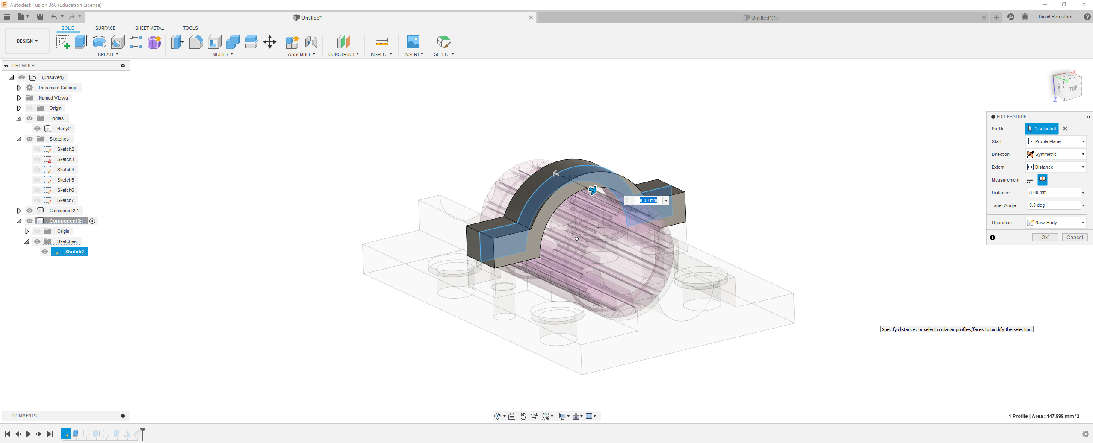
Task: Launch the Create Form tool
Action: (x=154, y=42)
